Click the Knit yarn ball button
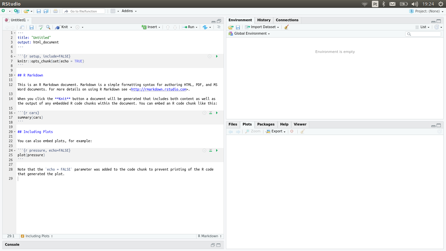The image size is (446, 251). point(61,27)
